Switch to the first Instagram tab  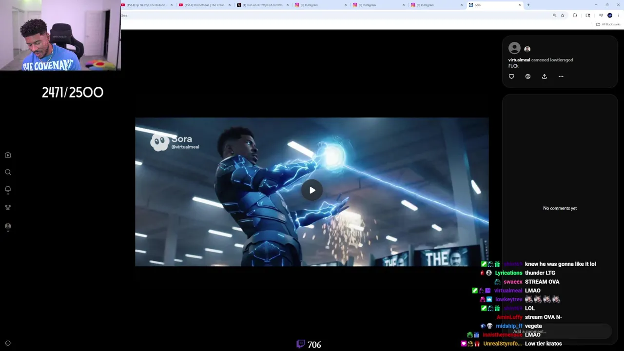coord(320,5)
